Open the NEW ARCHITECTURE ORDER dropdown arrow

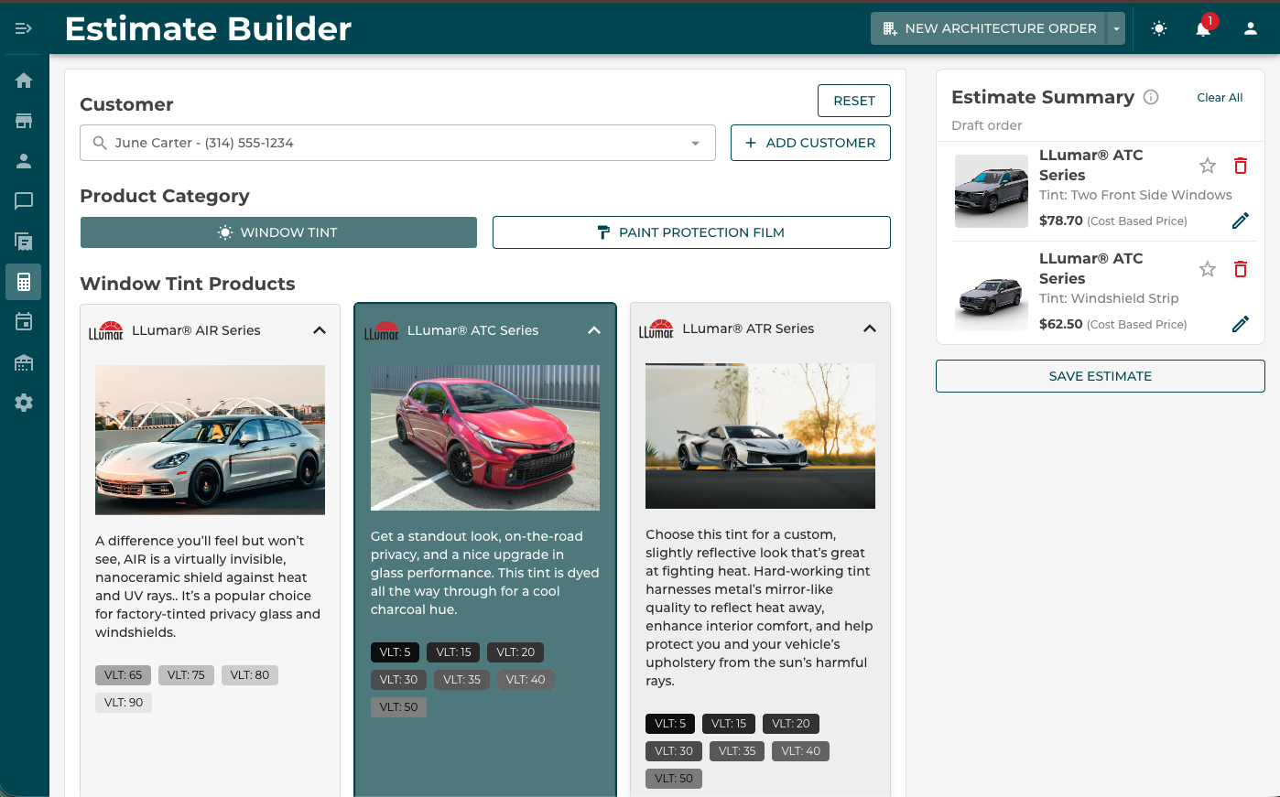(1116, 28)
